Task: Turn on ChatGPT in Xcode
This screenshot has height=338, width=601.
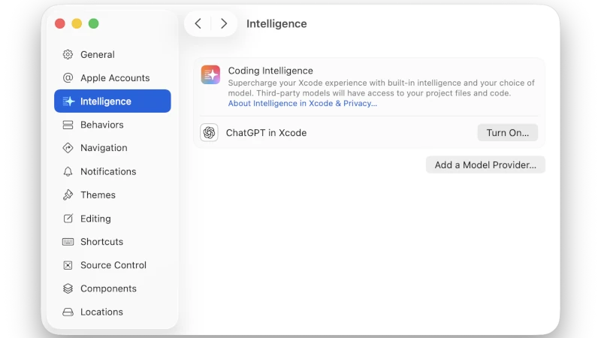Action: point(507,133)
